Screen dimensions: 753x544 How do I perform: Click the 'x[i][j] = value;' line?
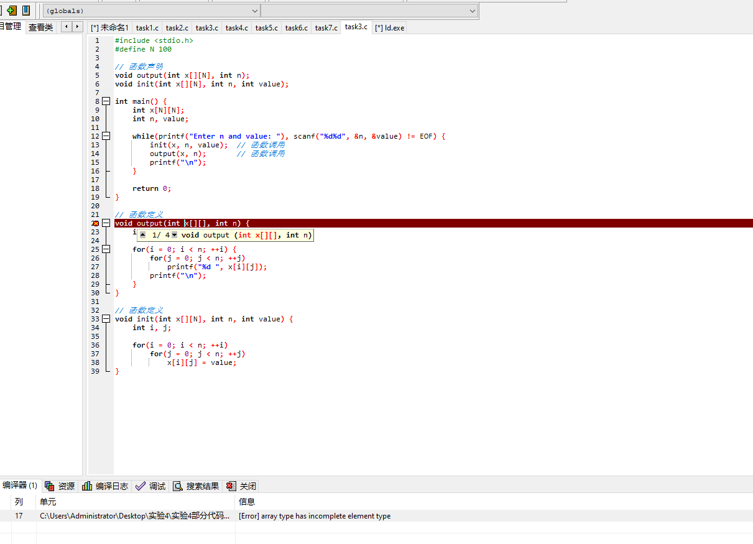click(202, 362)
